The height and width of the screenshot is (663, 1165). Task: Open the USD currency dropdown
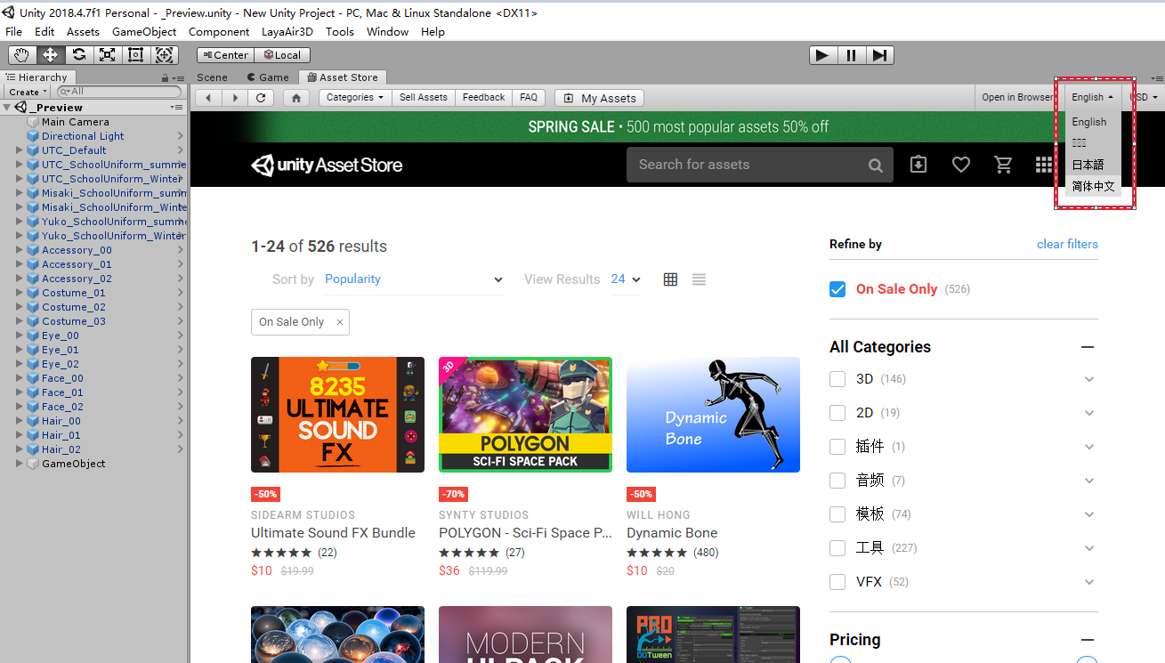[1144, 98]
